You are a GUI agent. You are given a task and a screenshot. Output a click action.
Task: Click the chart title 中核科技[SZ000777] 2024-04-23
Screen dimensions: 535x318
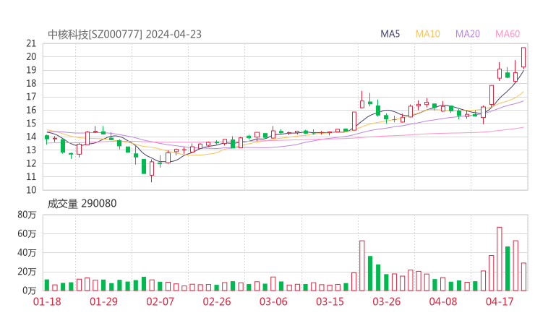point(124,35)
